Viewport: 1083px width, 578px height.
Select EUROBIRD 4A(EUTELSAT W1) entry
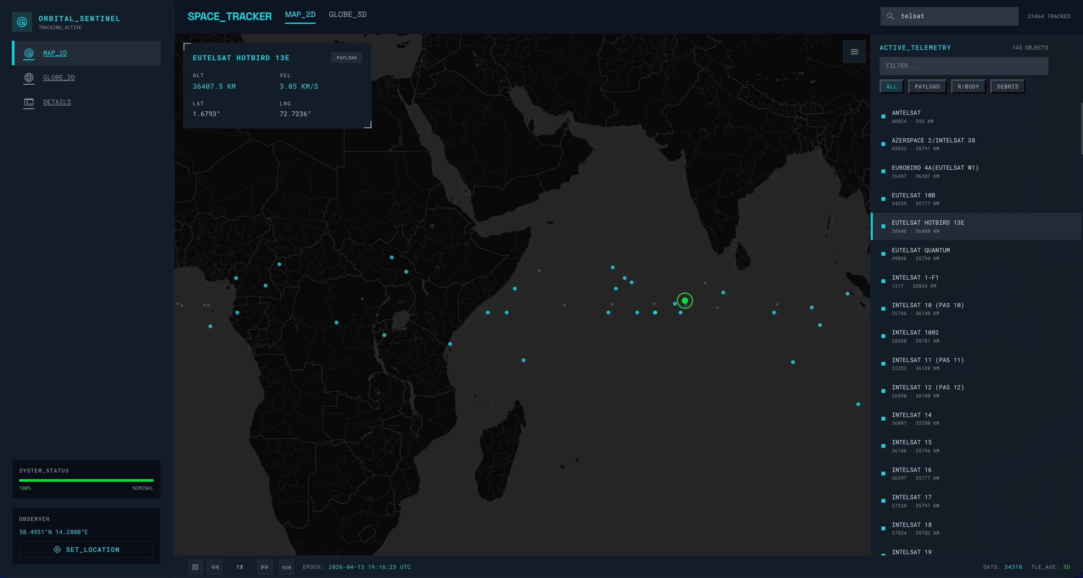tap(975, 172)
